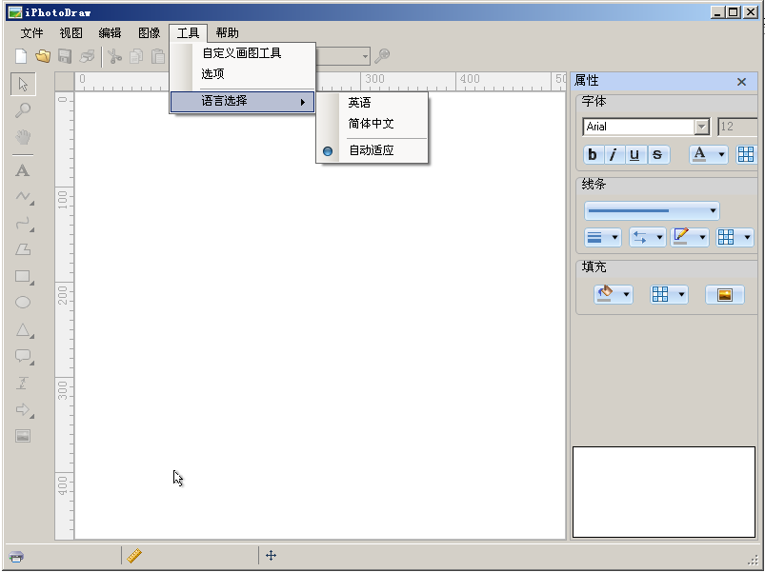Image resolution: width=765 pixels, height=572 pixels.
Task: Click the white drawing canvas
Action: click(320, 315)
